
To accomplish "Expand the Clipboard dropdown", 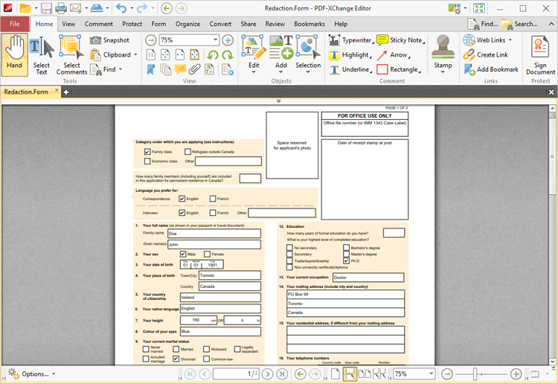I will [136, 55].
